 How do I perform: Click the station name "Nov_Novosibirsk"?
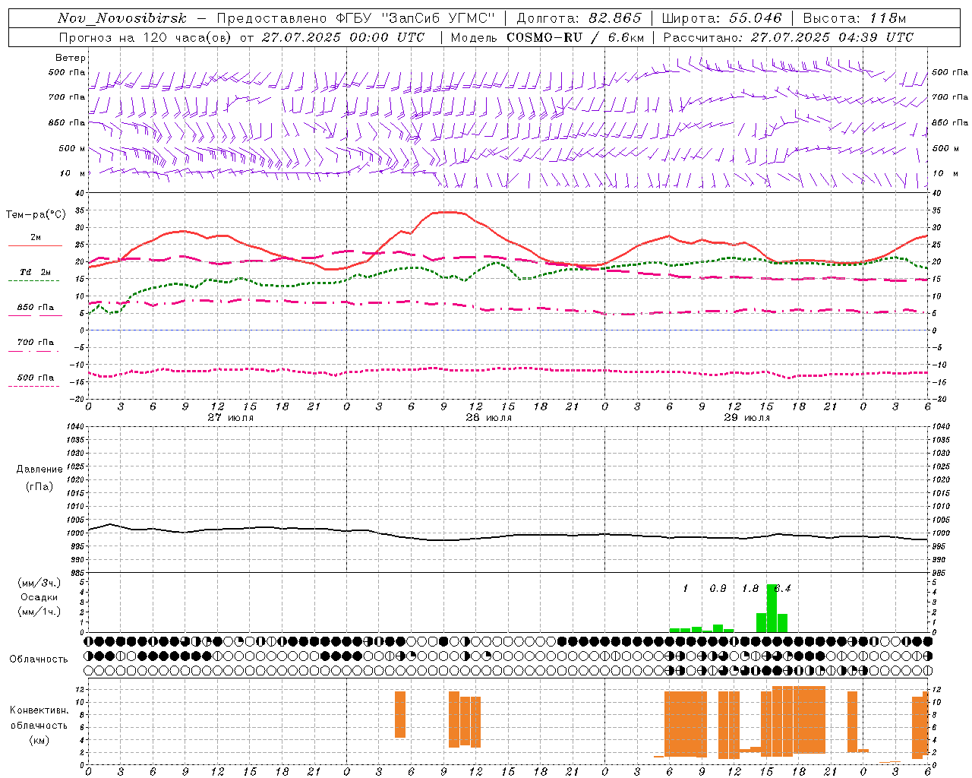(x=122, y=18)
